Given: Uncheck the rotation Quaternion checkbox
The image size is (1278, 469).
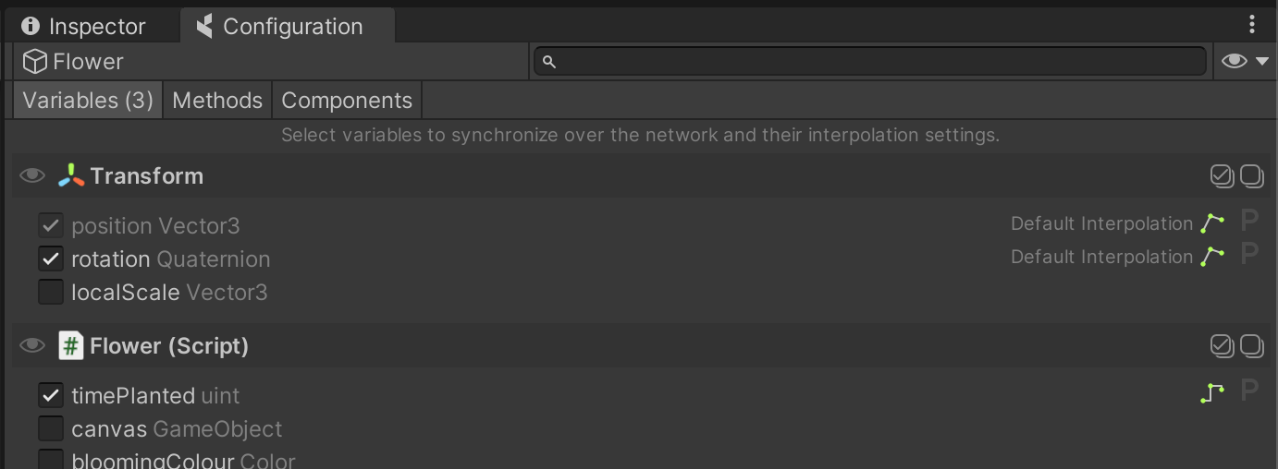Looking at the screenshot, I should 51,259.
